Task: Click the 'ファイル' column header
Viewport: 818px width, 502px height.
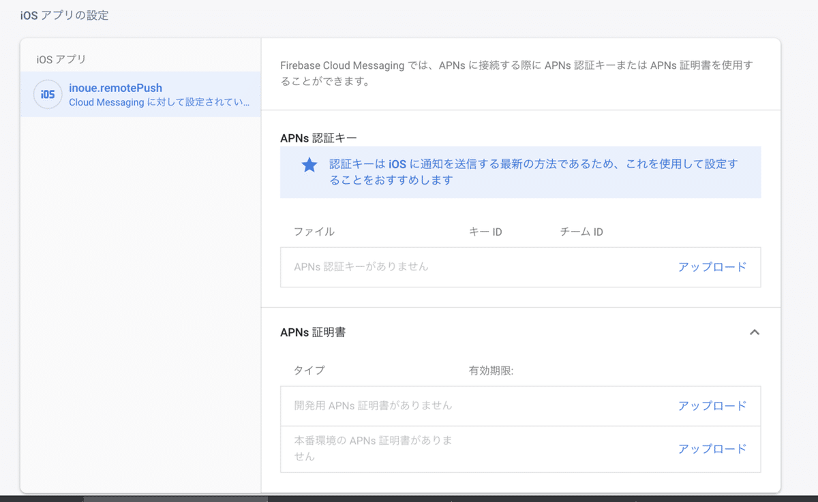Action: click(314, 232)
